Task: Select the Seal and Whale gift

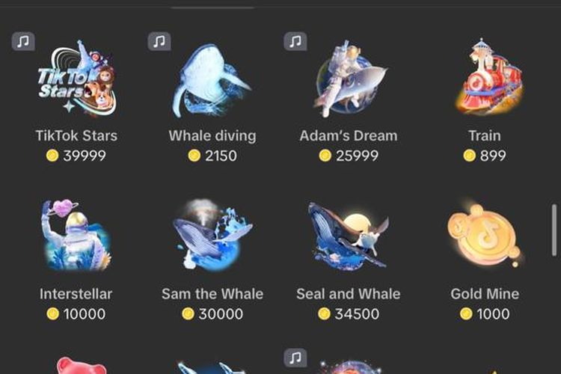Action: tap(349, 236)
